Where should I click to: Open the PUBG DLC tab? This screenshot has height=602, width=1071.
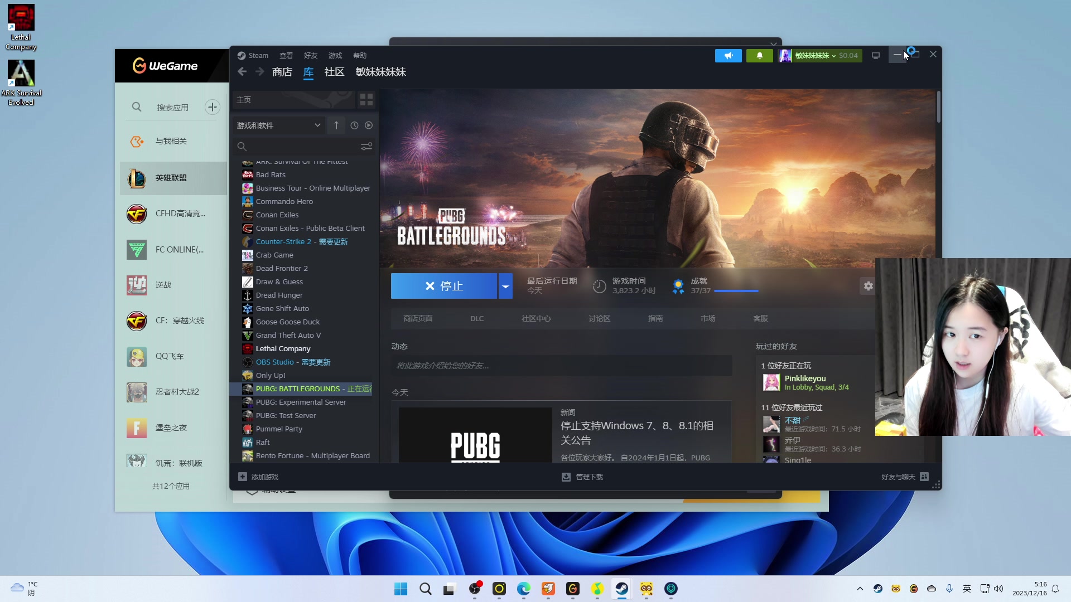pyautogui.click(x=477, y=318)
